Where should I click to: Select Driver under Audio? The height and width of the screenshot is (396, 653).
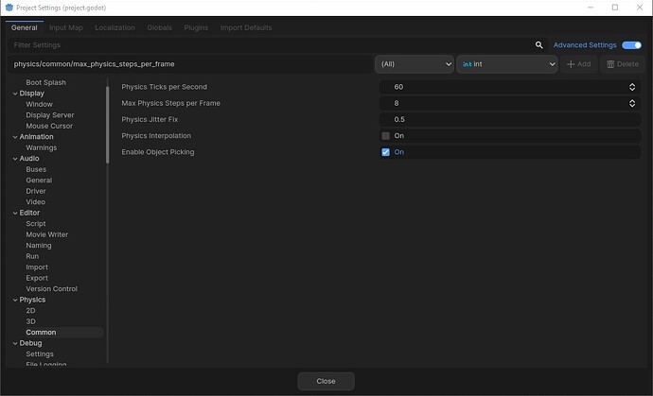click(x=36, y=191)
